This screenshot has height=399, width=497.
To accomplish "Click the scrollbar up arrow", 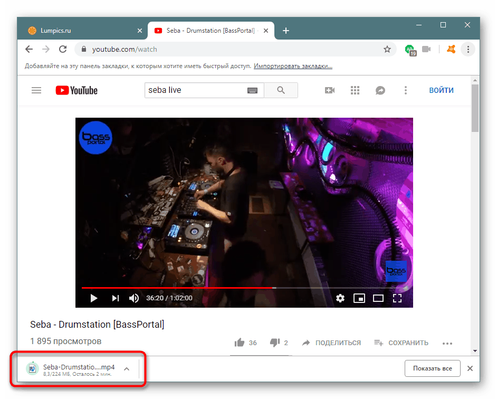I will [x=475, y=80].
